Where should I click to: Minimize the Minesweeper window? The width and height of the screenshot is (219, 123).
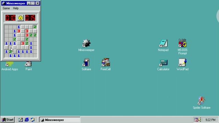29,3
